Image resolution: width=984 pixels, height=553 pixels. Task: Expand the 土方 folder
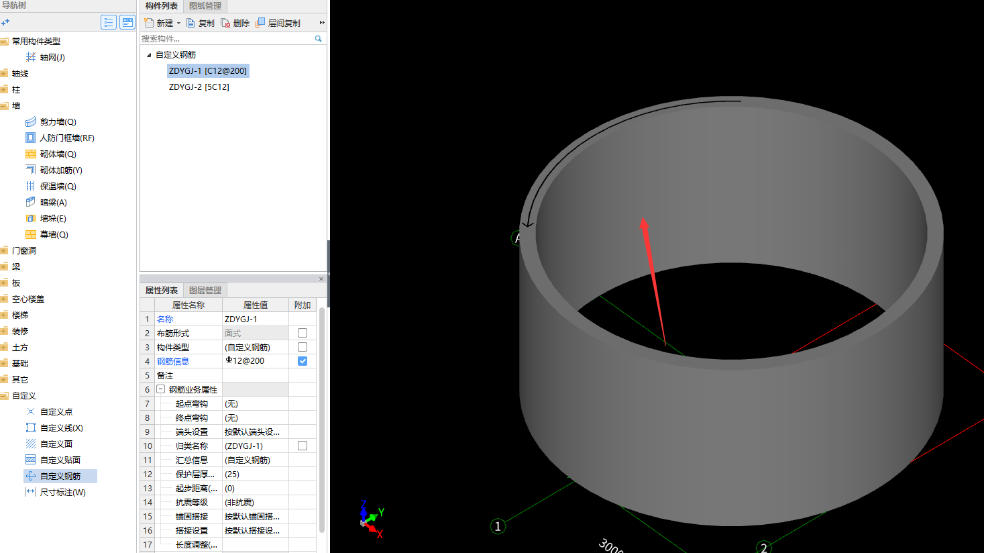coord(4,347)
